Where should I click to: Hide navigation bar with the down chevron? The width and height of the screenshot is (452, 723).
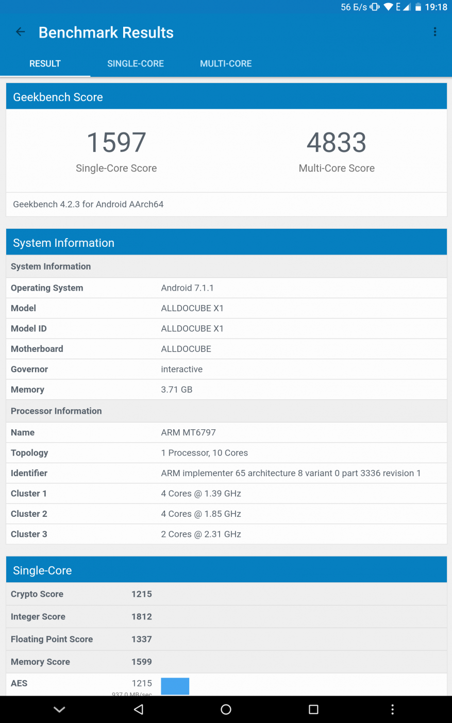[59, 710]
